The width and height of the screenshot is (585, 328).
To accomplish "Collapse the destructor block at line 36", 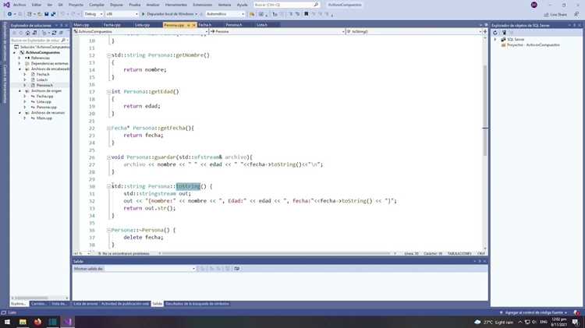I will tap(109, 231).
